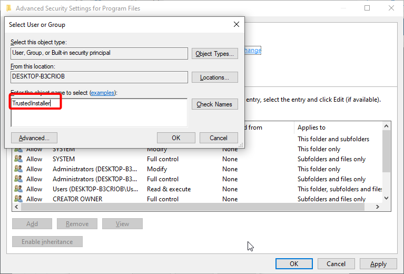Click the Users Read & execute group icon

click(x=18, y=189)
